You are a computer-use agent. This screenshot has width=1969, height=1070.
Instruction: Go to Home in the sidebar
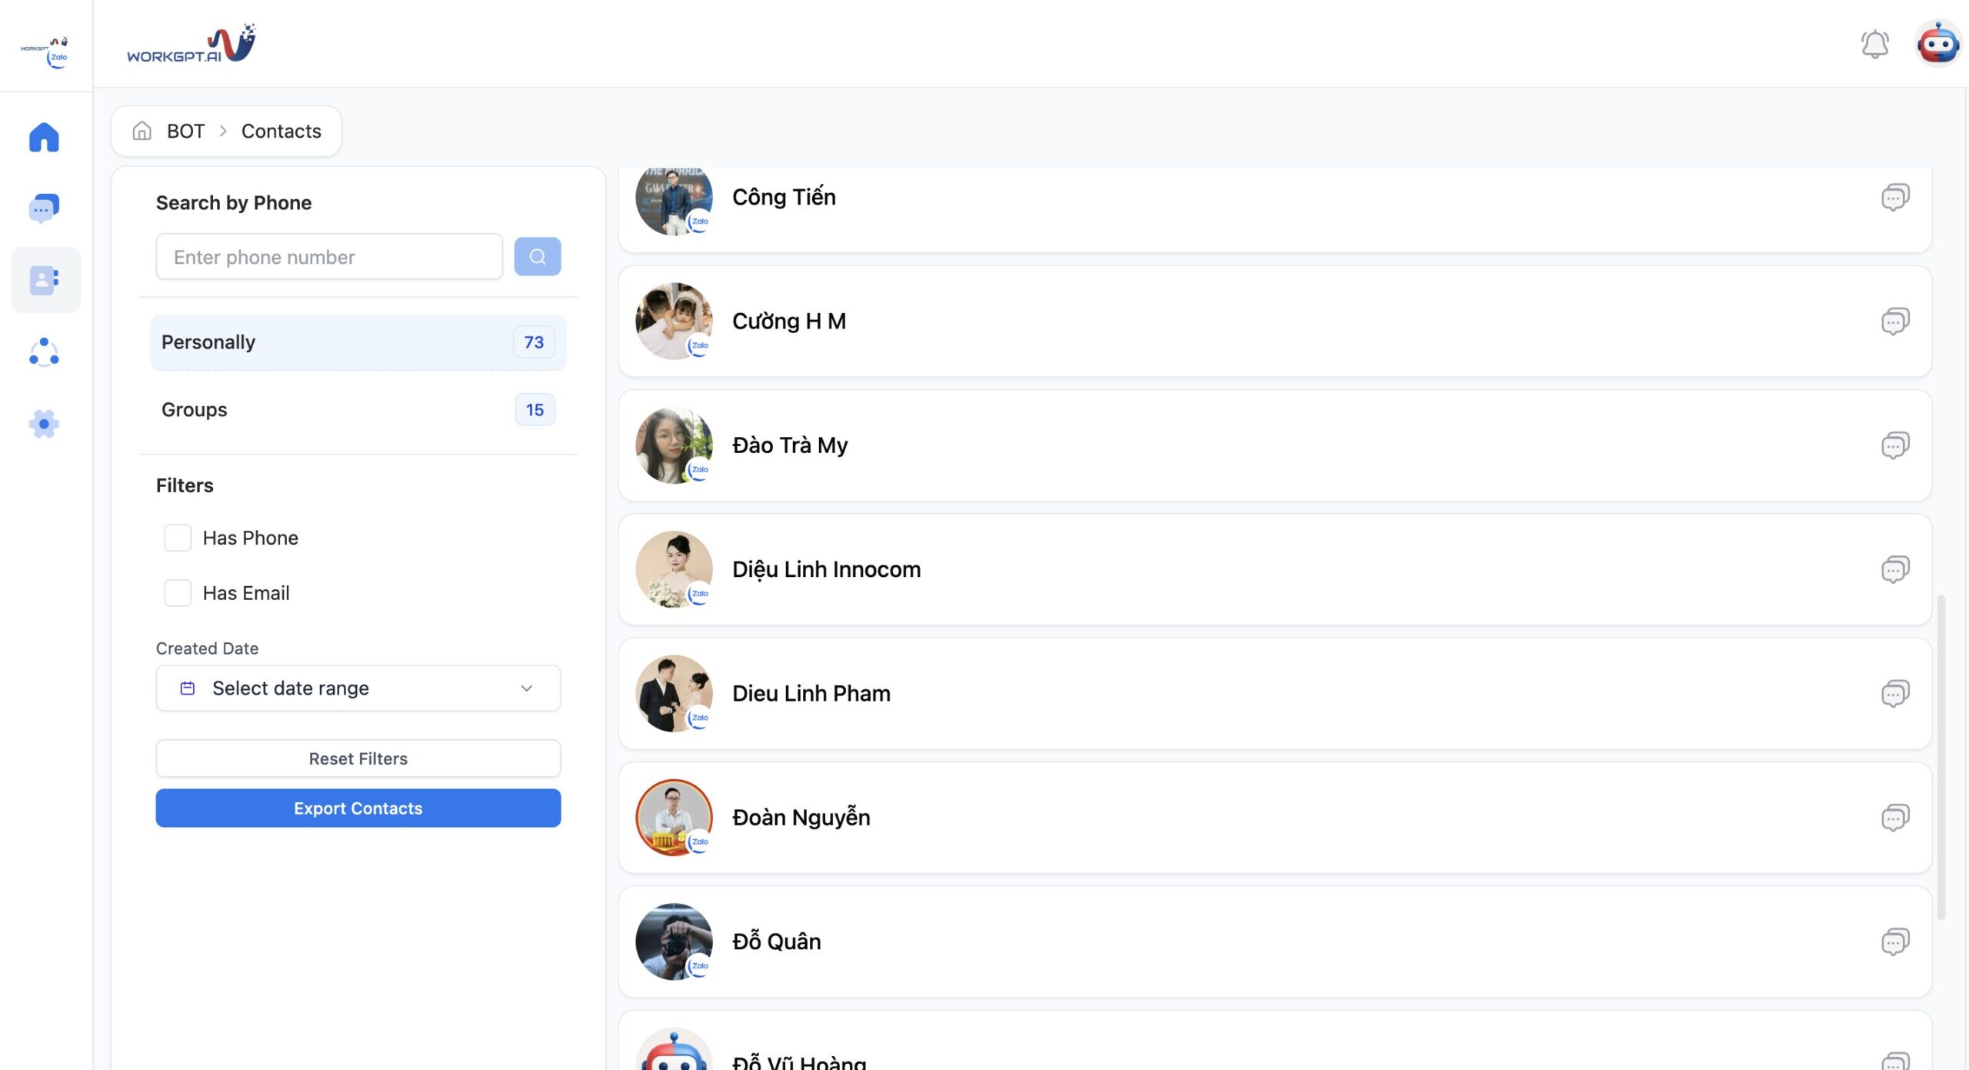44,138
